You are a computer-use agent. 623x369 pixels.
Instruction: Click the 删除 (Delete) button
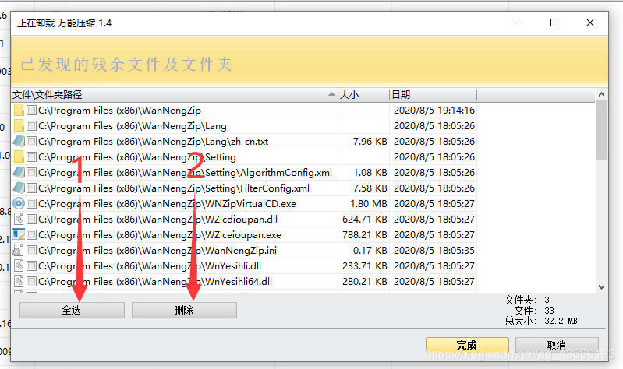[x=184, y=311]
